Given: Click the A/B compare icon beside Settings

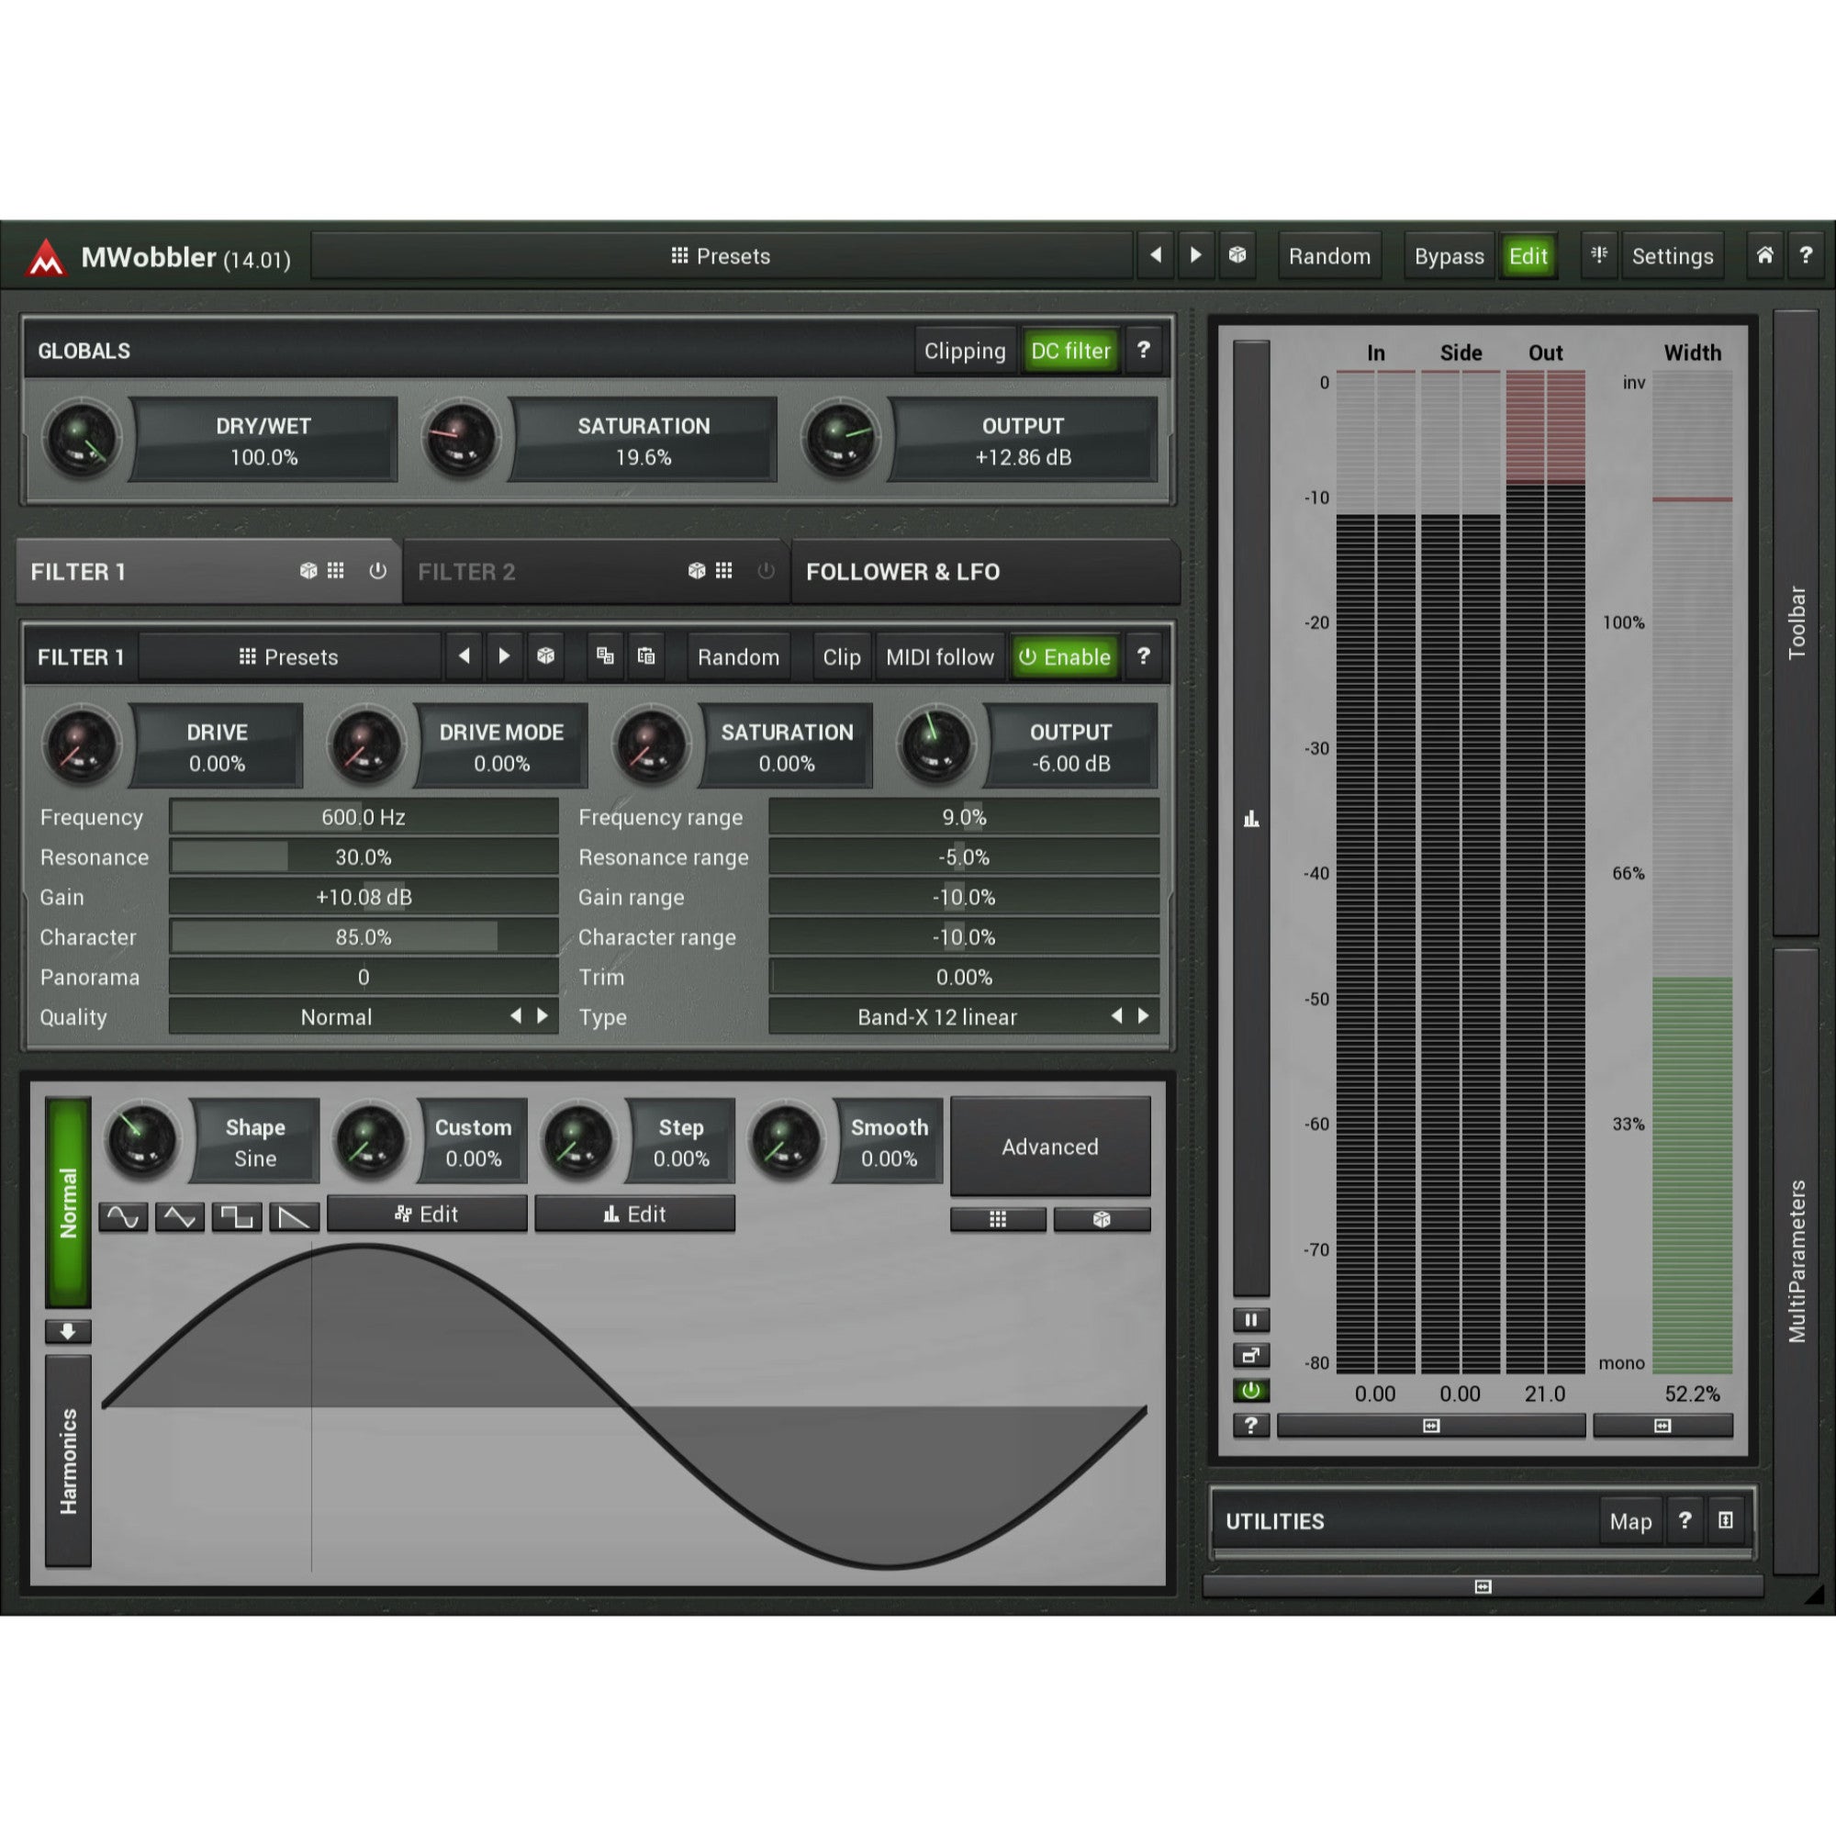Looking at the screenshot, I should tap(1599, 255).
